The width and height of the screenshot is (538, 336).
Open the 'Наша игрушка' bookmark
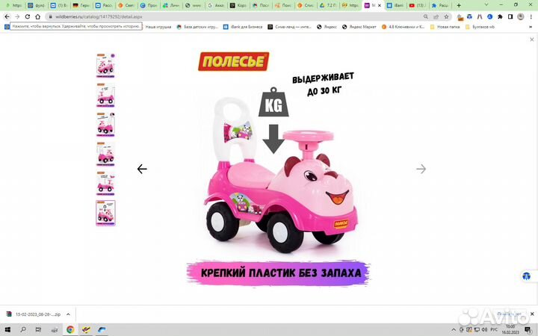click(158, 27)
